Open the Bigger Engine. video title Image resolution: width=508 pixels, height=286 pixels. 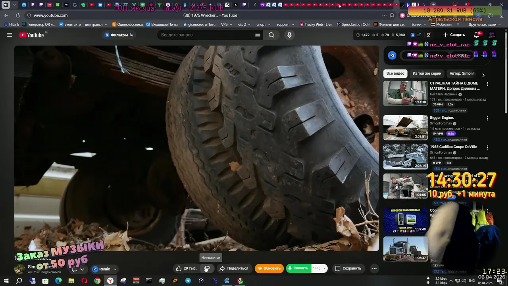click(442, 118)
